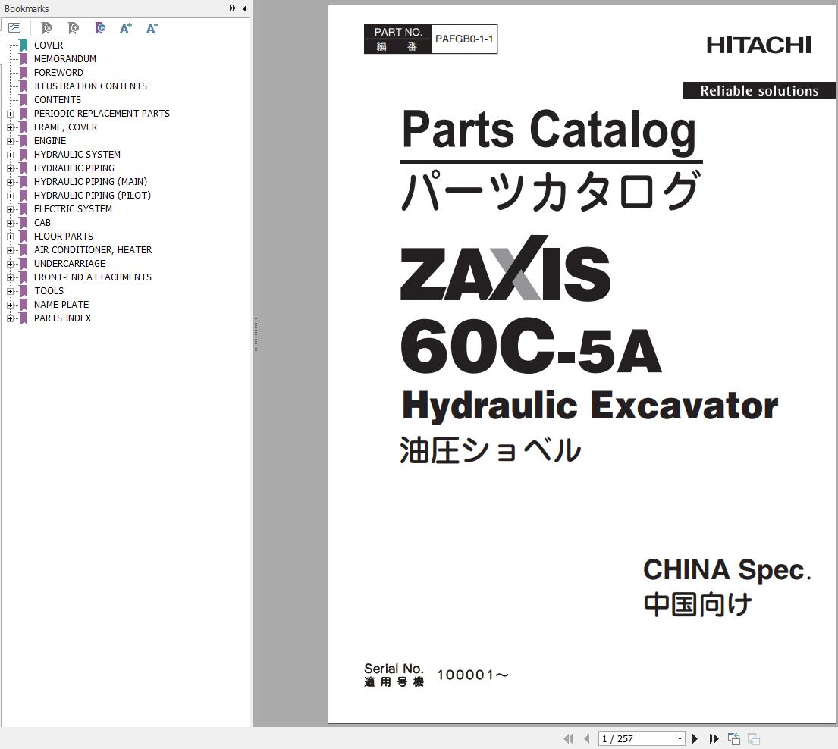Select the CAB bookmark label
Screen dimensions: 838x749
[x=42, y=223]
